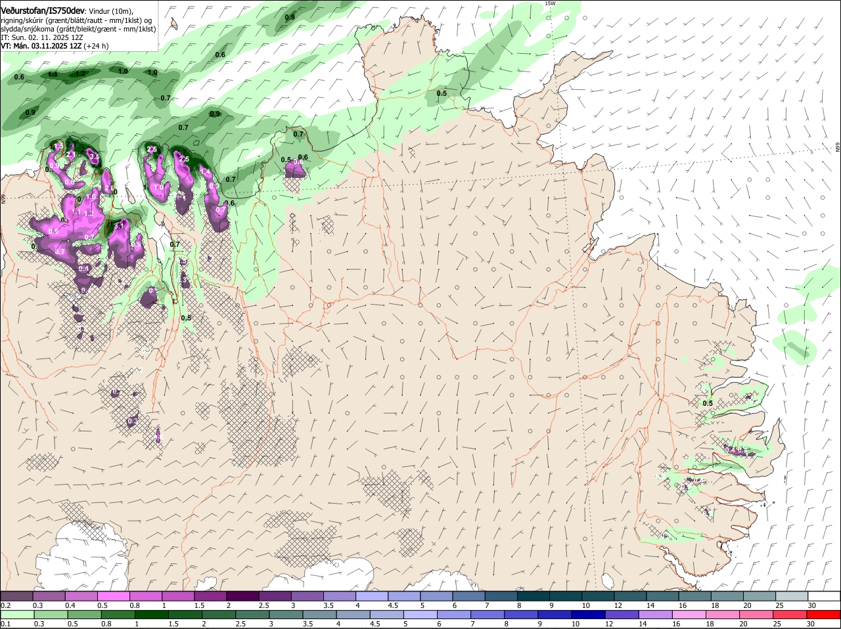Pick lower legend swatch for 18–20

(723, 615)
